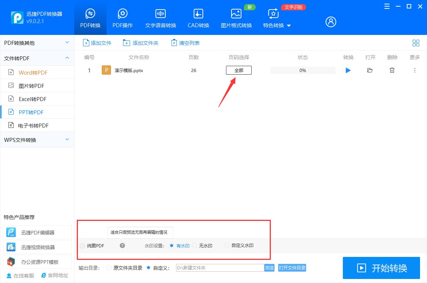This screenshot has width=427, height=283.
Task: Select 自定义 output directory option
Action: click(x=148, y=268)
